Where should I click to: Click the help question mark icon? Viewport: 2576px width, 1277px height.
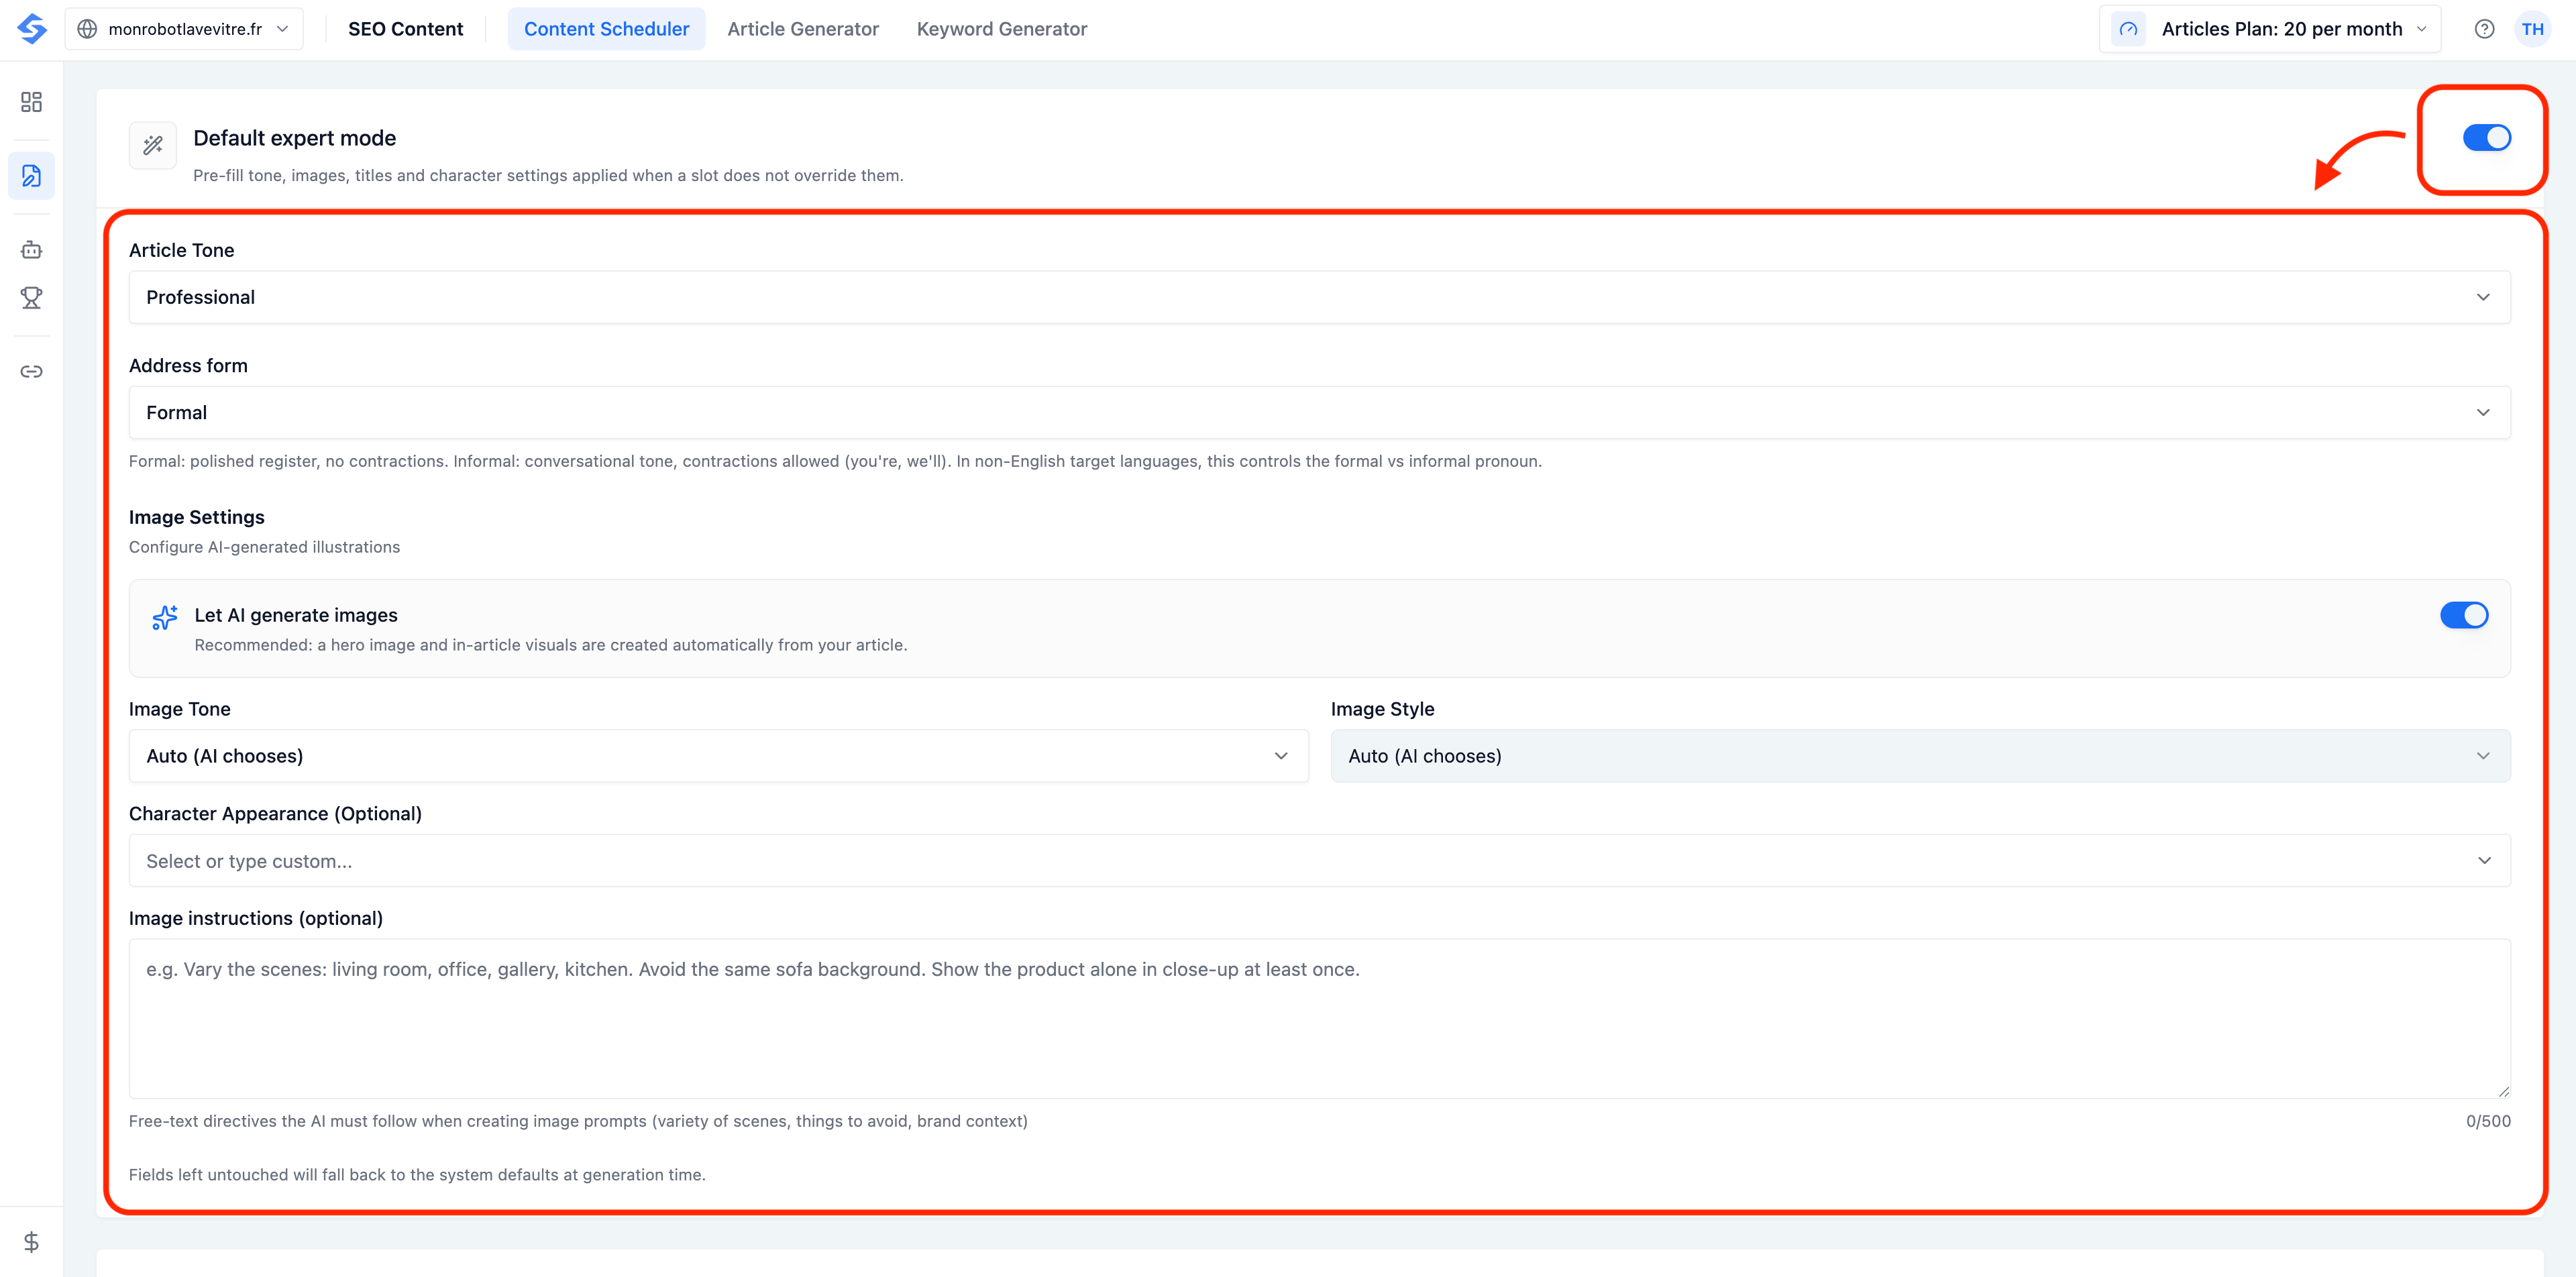pyautogui.click(x=2484, y=29)
